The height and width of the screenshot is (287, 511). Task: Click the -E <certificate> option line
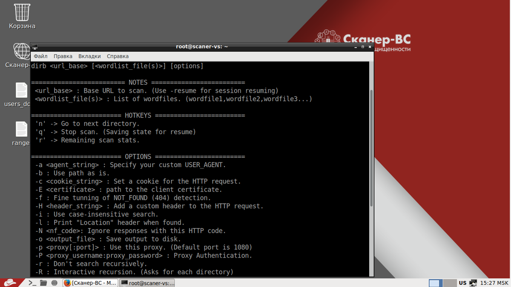click(129, 190)
